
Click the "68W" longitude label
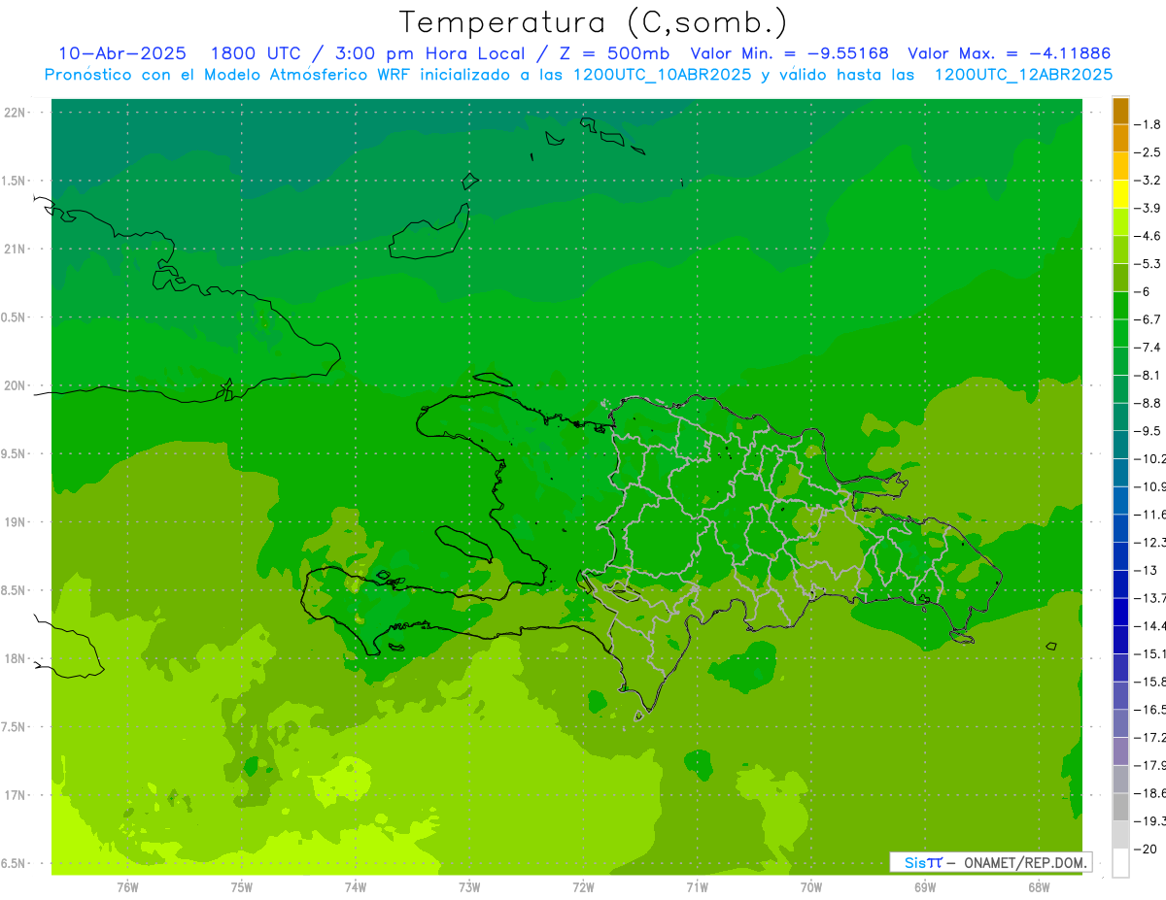click(1039, 886)
